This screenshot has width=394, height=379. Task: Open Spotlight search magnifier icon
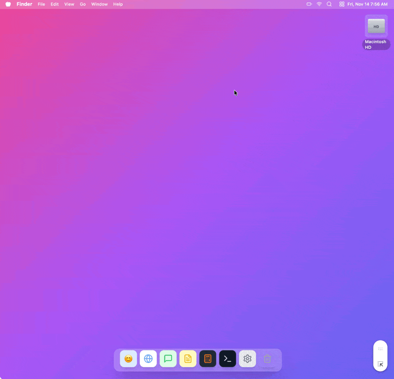point(329,4)
